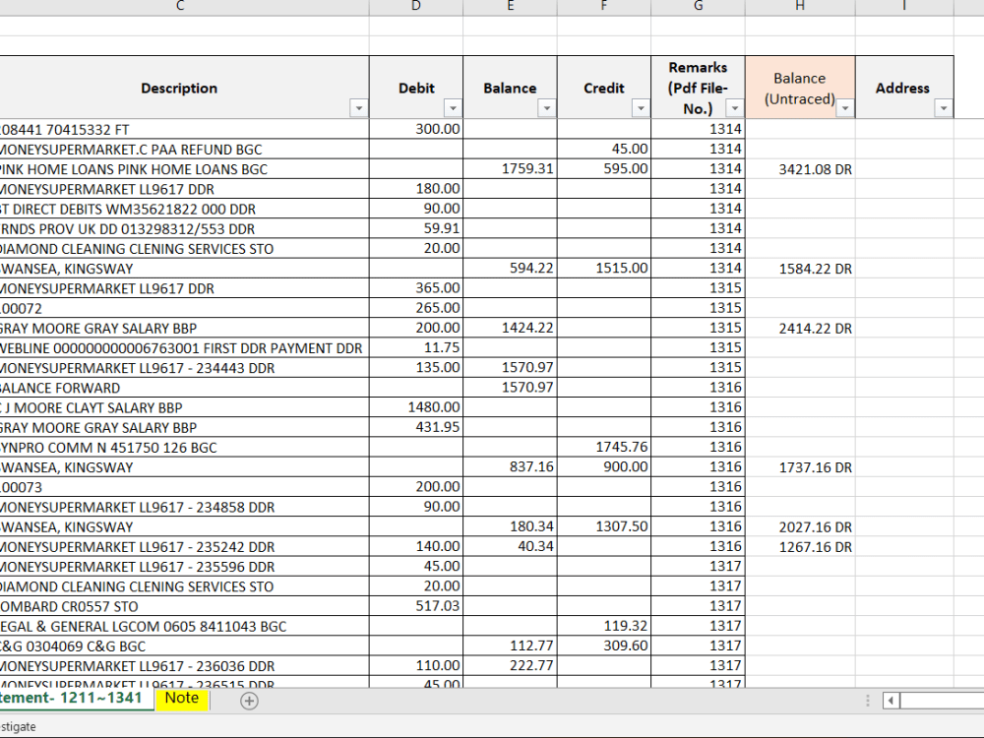Select the credit cell 1307.50
This screenshot has height=738, width=984.
[604, 526]
